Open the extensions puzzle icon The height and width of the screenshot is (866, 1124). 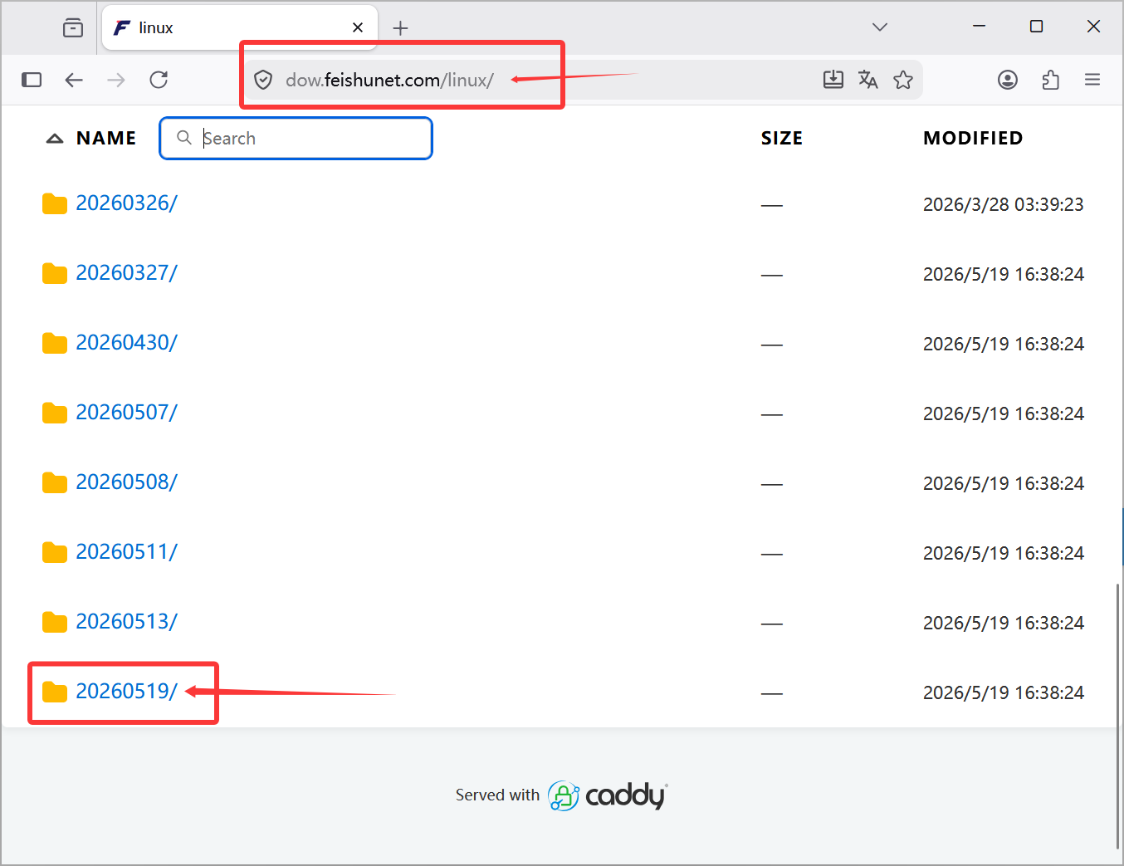1050,80
